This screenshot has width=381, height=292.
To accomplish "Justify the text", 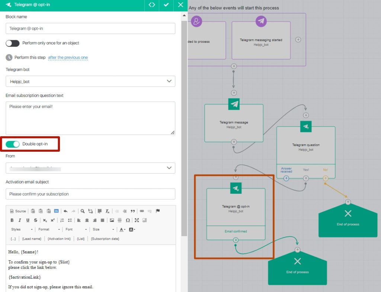I will pos(103,220).
